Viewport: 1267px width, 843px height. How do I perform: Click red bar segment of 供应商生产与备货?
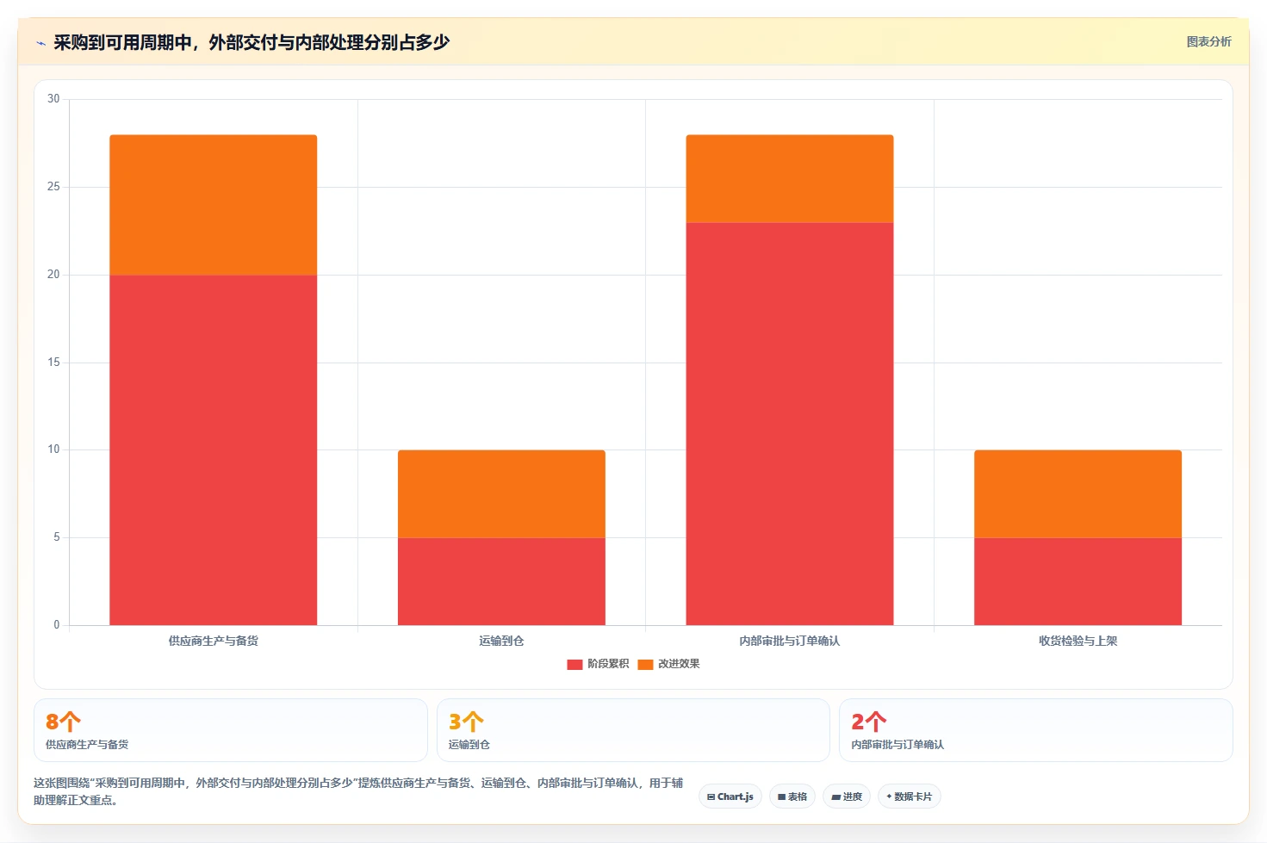point(213,449)
